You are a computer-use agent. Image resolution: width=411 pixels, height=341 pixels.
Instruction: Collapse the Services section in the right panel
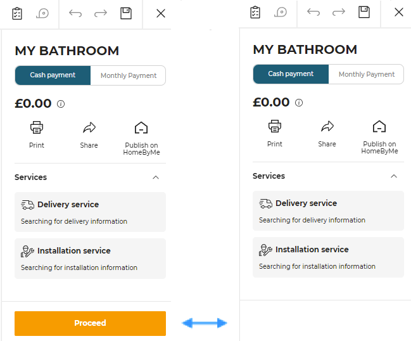[x=394, y=176]
